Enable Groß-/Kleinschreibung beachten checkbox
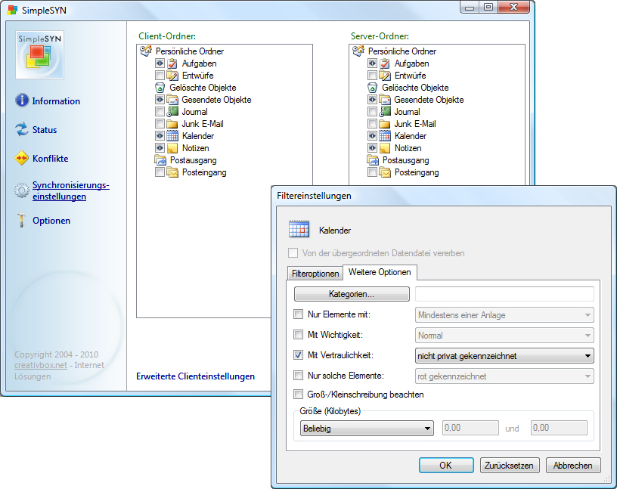 [298, 395]
